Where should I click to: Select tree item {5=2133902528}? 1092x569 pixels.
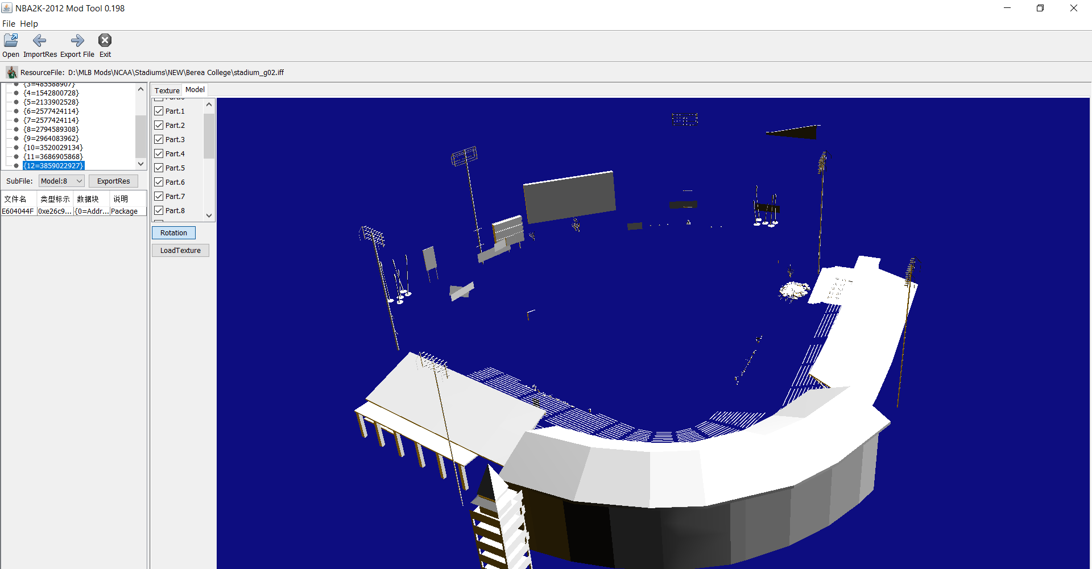(x=51, y=102)
